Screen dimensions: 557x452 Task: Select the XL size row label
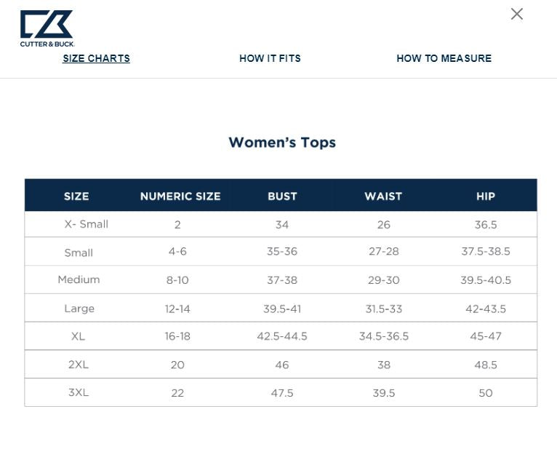pyautogui.click(x=79, y=336)
